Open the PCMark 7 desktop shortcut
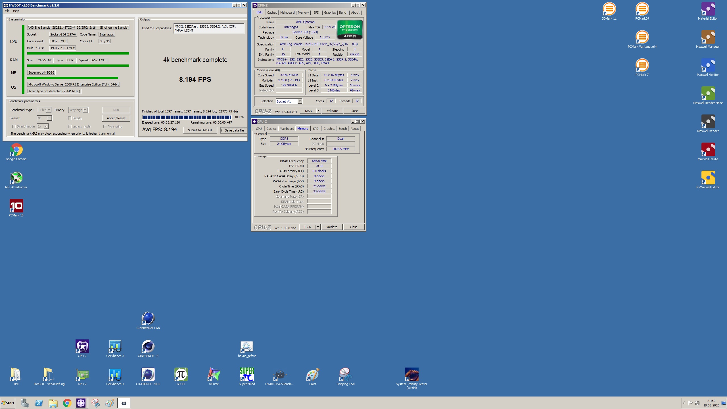Screen dimensions: 727x409 coord(642,68)
